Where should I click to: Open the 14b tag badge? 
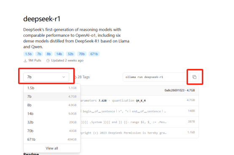(x=59, y=54)
